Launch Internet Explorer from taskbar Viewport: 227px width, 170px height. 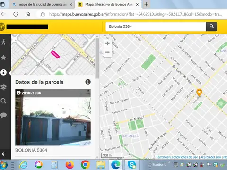[23, 165]
